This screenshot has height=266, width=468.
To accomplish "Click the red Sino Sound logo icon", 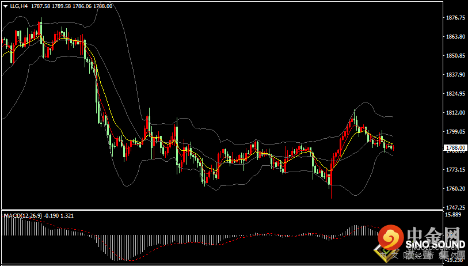I will tap(391, 237).
